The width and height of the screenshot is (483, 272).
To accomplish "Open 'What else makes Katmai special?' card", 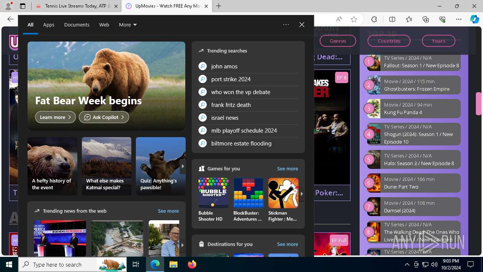I will click(x=107, y=166).
